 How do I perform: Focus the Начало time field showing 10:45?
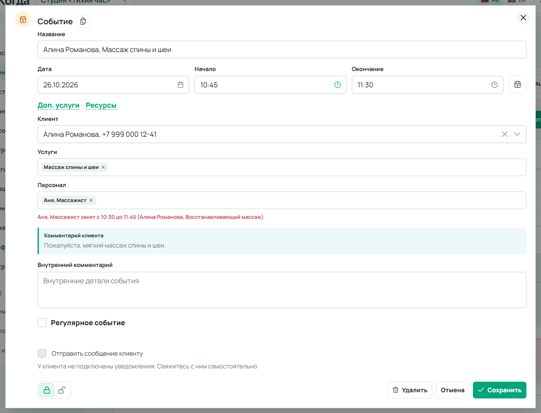click(x=270, y=85)
